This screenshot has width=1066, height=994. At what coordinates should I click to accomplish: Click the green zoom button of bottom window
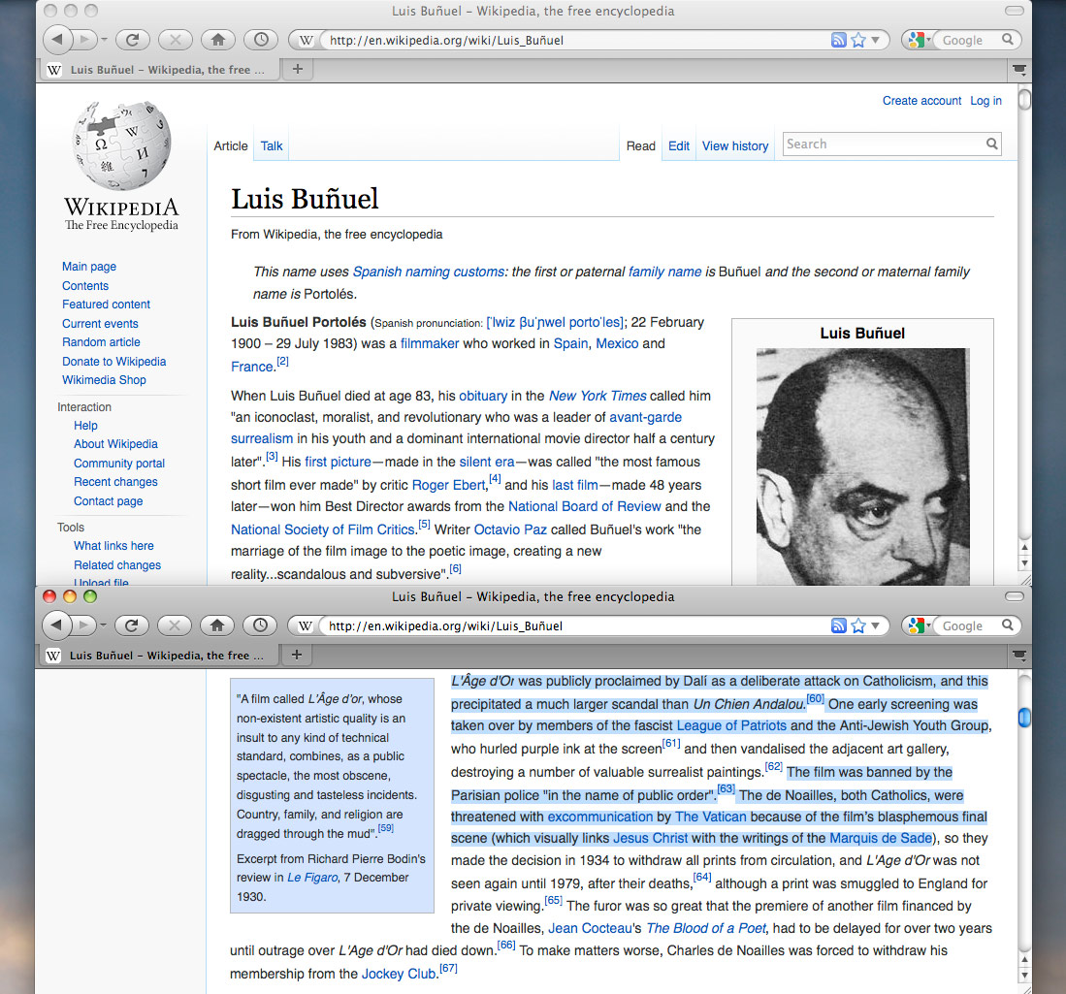click(x=90, y=596)
